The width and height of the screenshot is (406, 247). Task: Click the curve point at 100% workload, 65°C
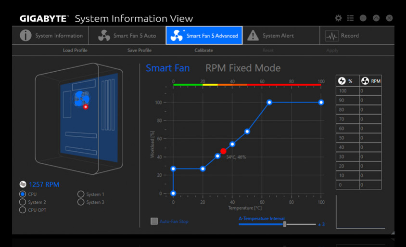(269, 103)
